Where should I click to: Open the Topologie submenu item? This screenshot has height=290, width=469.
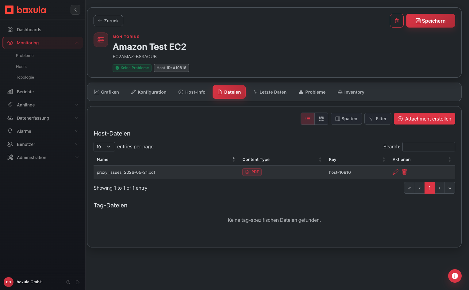[25, 77]
